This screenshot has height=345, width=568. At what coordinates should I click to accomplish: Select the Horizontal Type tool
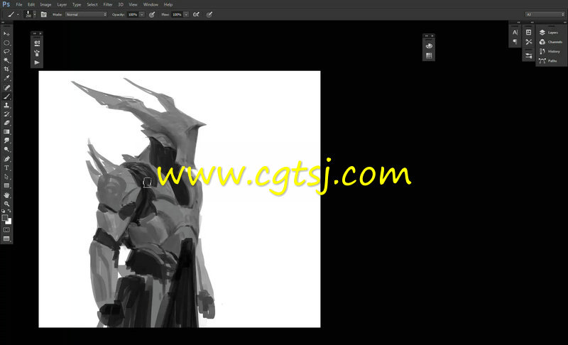click(6, 168)
